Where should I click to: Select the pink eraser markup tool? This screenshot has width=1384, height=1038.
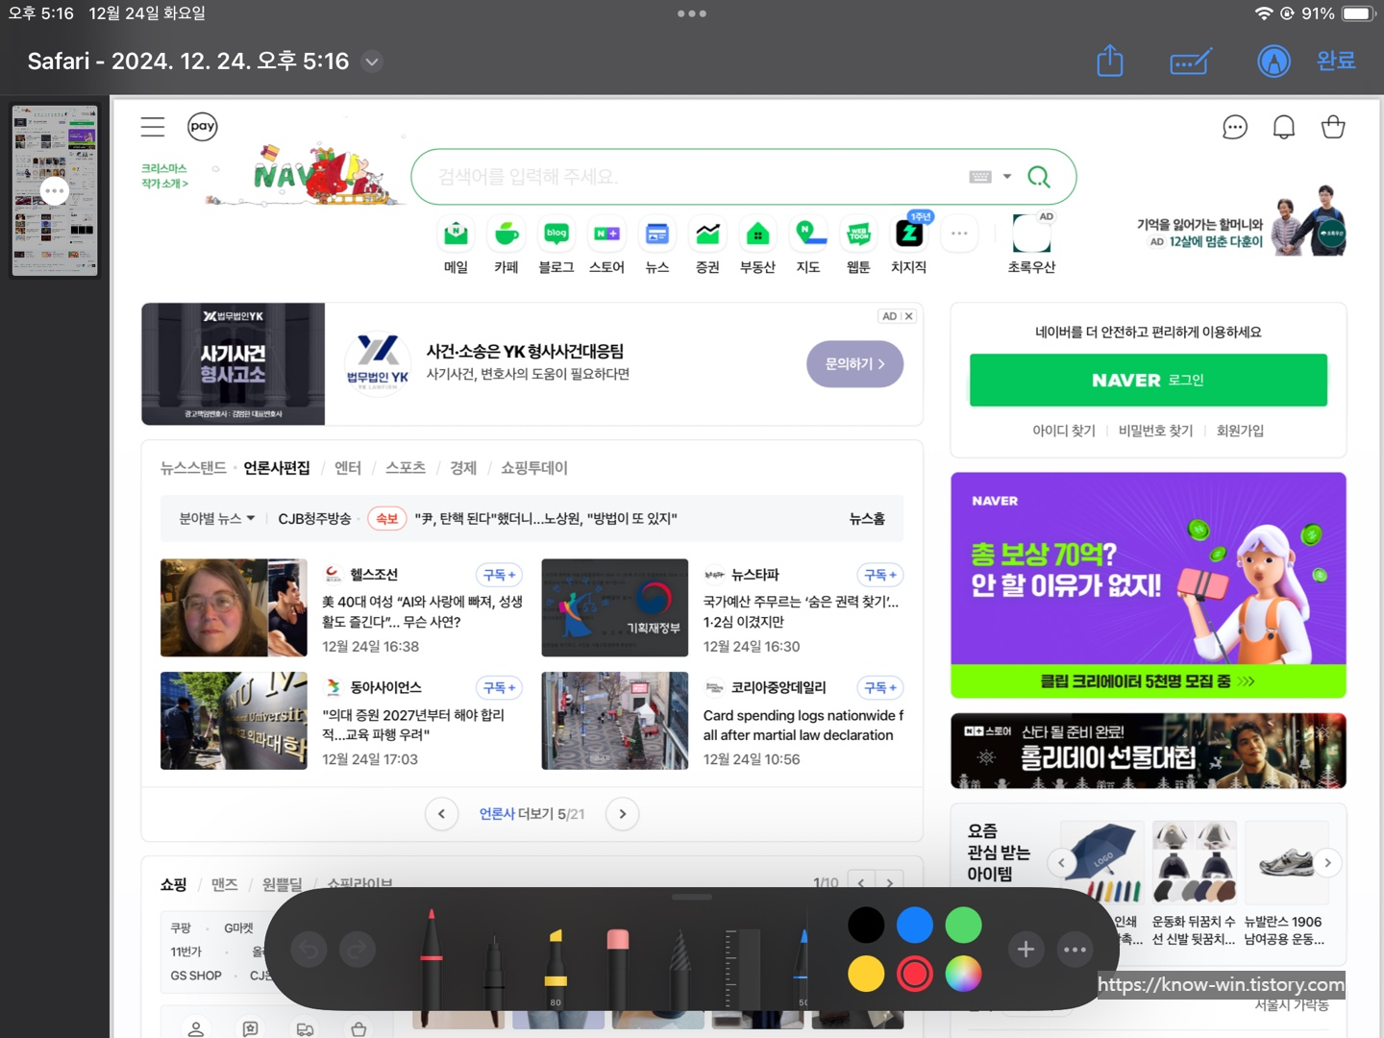pos(618,968)
